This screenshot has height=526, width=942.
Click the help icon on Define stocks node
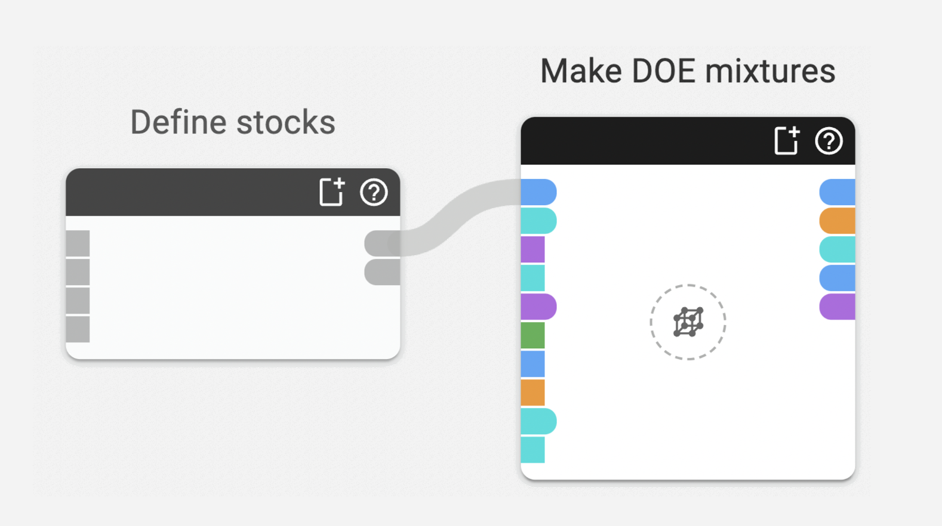tap(374, 193)
